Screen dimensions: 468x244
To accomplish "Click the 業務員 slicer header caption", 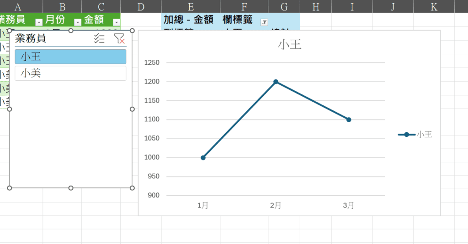I will (x=31, y=39).
